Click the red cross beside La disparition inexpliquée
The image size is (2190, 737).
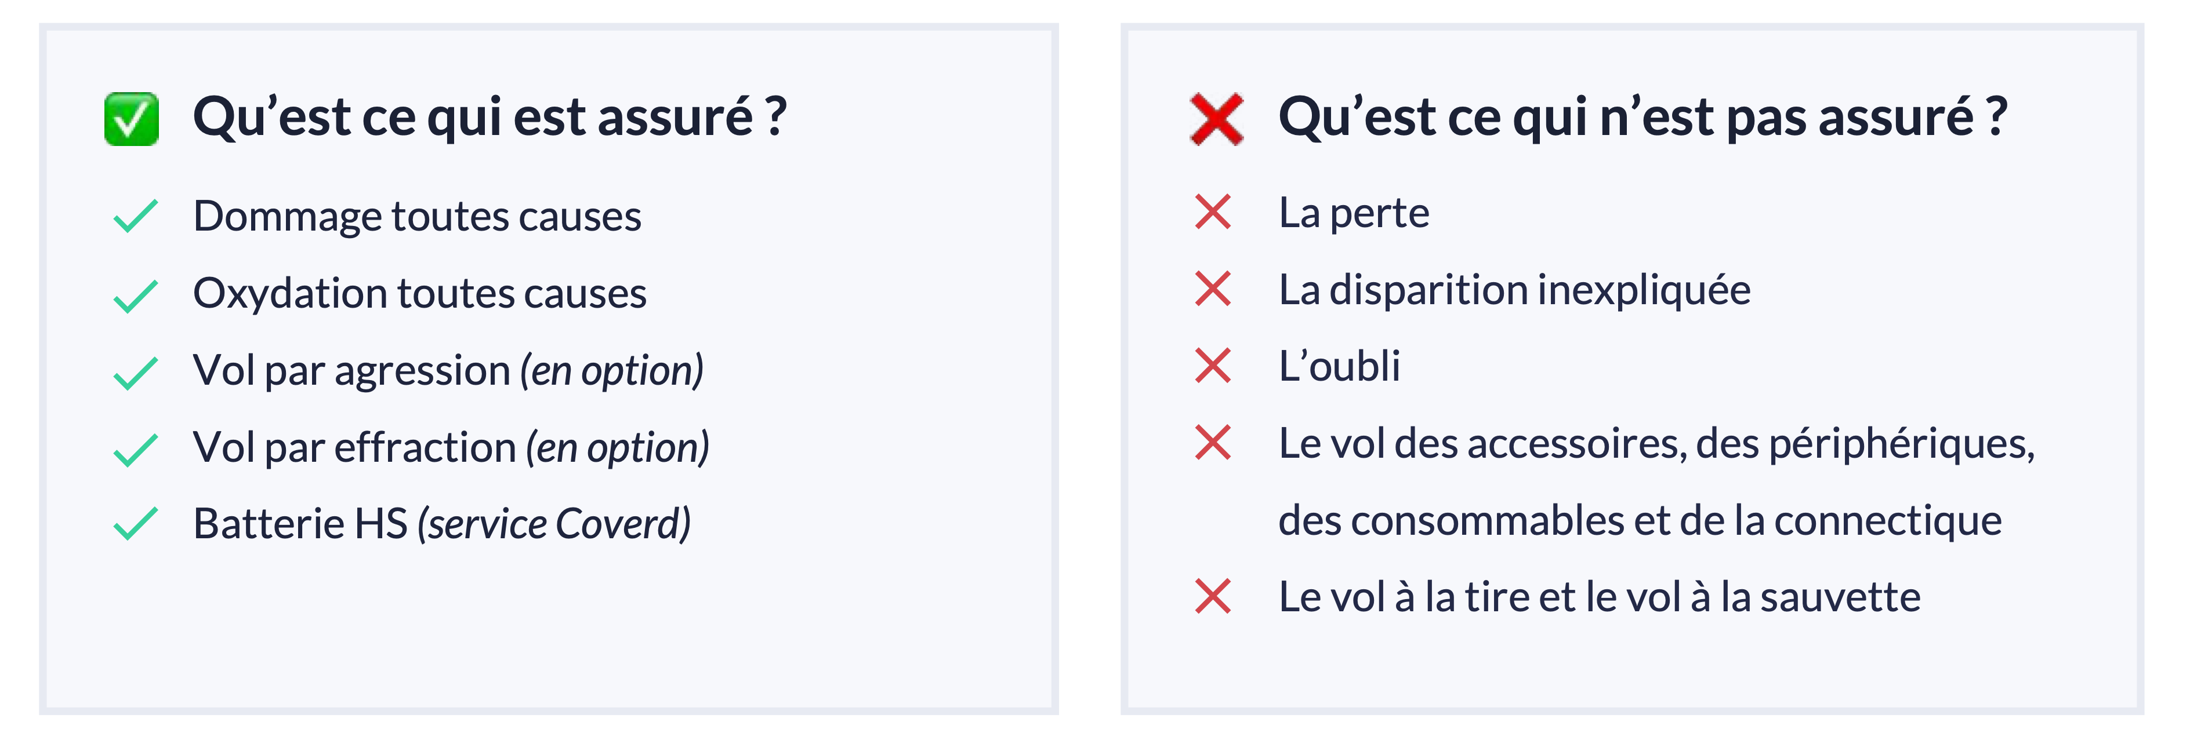(1213, 289)
